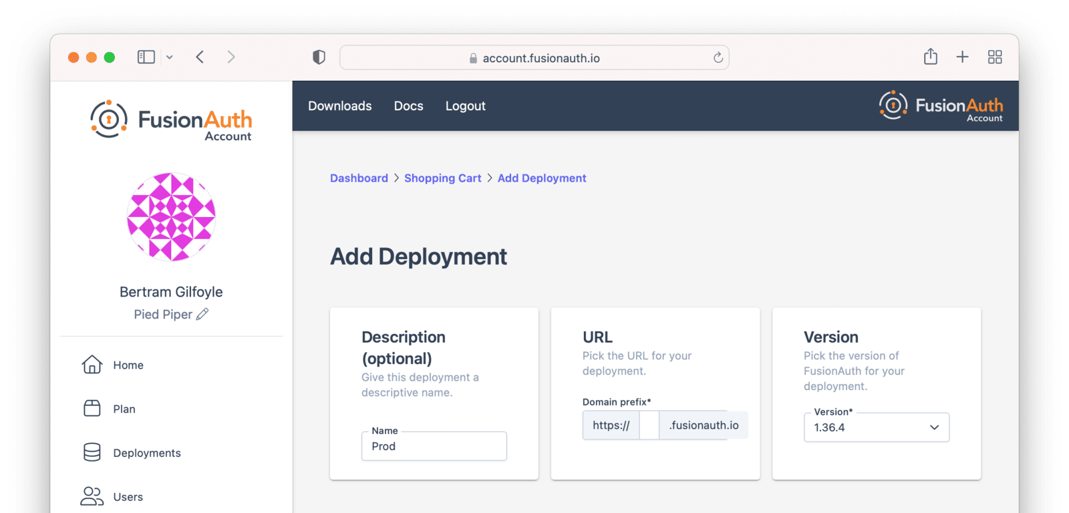The width and height of the screenshot is (1069, 513).
Task: Open the Downloads menu item
Action: tap(340, 106)
